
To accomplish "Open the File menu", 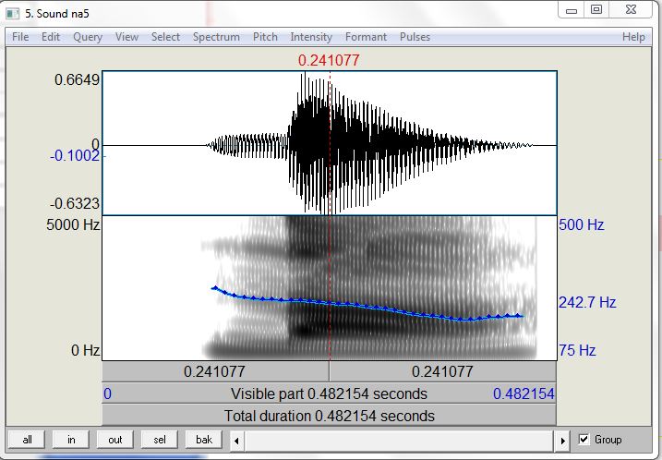I will point(20,37).
